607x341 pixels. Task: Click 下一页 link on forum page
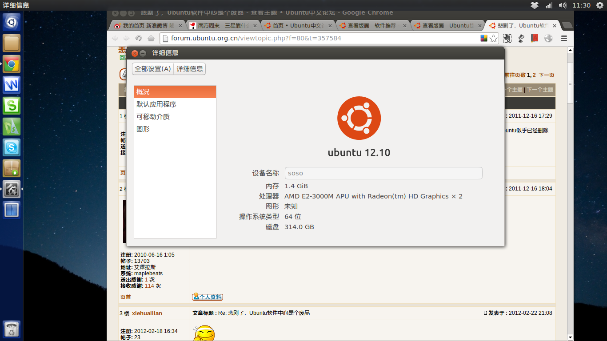click(x=547, y=75)
